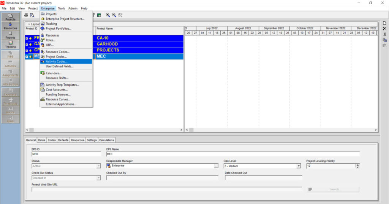The height and width of the screenshot is (204, 389).
Task: Click the Copy icon on the right toolbar
Action: pyautogui.click(x=384, y=40)
